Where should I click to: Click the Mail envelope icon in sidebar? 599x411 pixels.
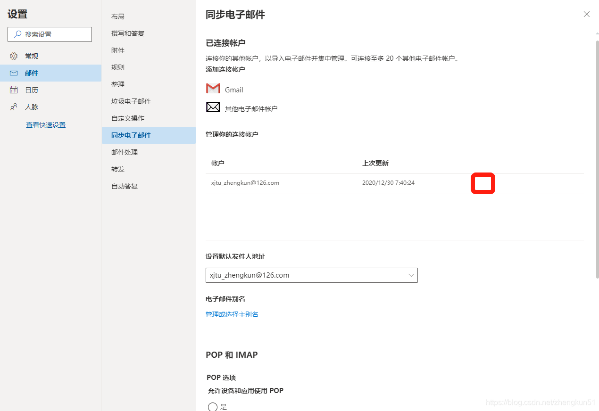(x=14, y=73)
